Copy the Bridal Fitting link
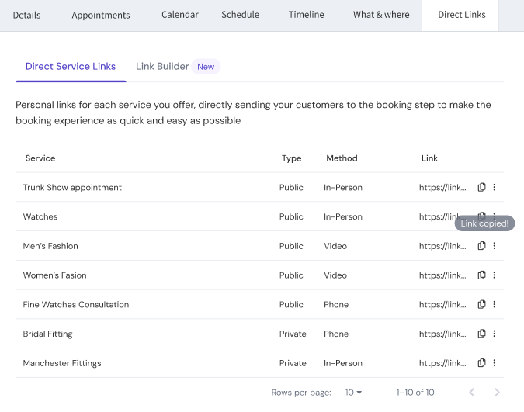The height and width of the screenshot is (412, 524). (x=481, y=334)
